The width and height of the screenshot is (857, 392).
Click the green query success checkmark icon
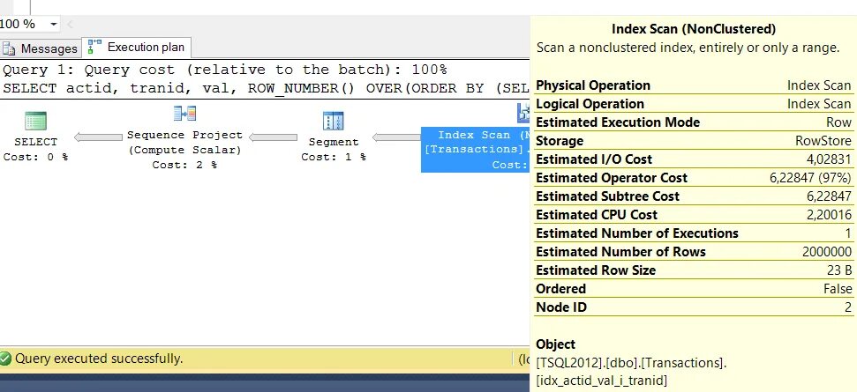(5, 359)
